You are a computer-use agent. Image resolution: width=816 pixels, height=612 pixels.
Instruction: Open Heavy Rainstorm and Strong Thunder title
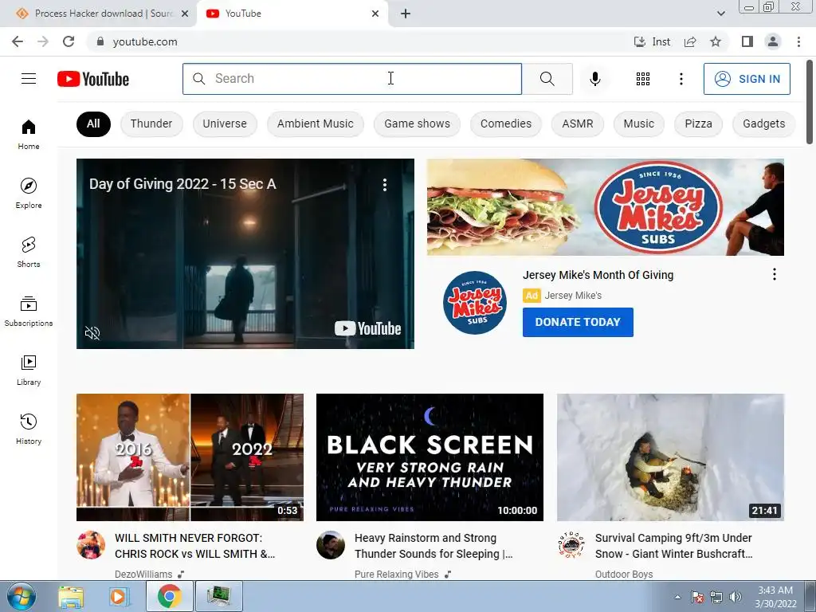[433, 546]
